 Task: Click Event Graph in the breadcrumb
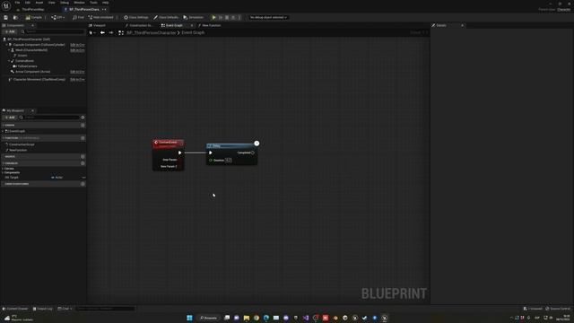(x=193, y=33)
